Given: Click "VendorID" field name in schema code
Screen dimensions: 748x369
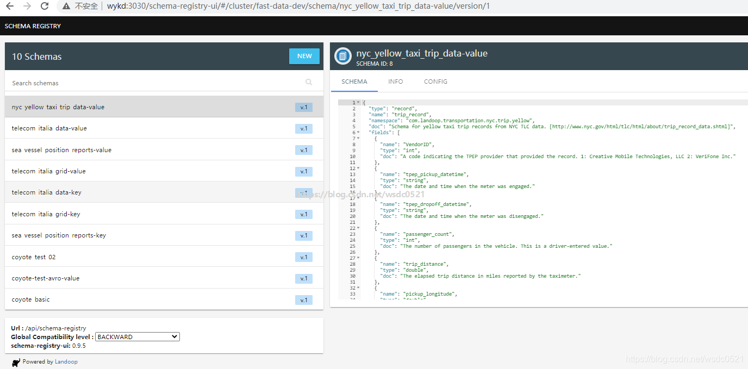Looking at the screenshot, I should (418, 145).
